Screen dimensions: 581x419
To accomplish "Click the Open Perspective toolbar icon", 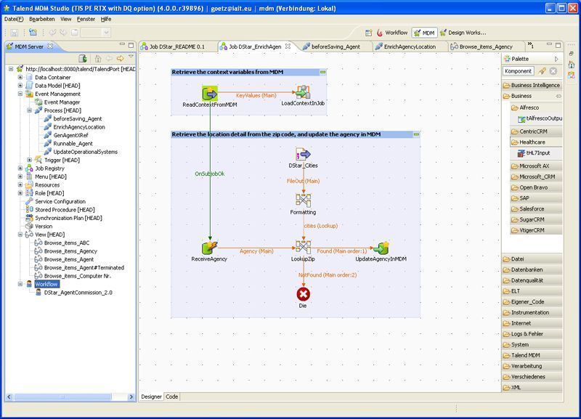I will (369, 33).
